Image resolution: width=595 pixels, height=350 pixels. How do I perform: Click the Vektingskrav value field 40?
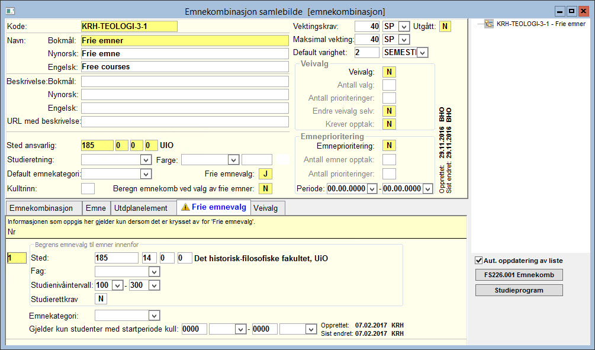367,27
